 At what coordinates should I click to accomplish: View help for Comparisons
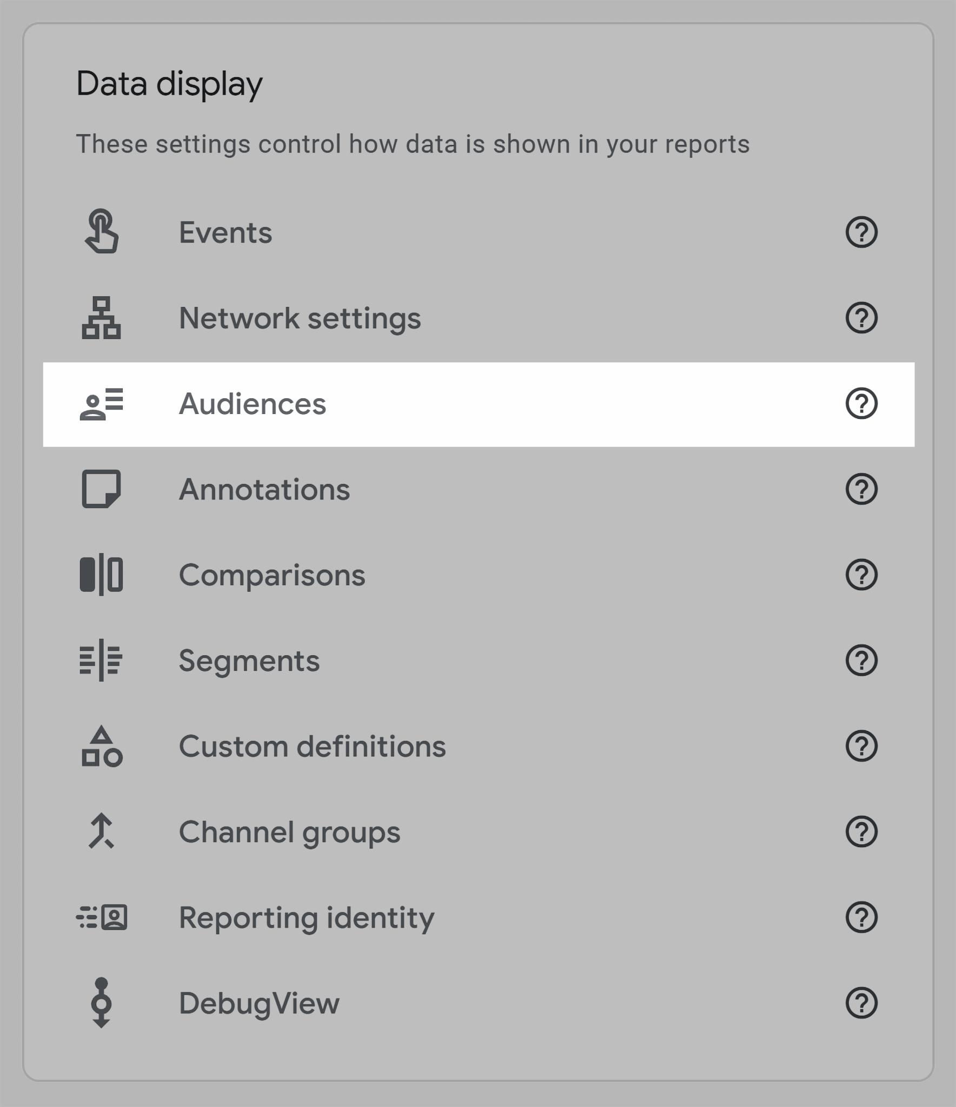point(861,575)
